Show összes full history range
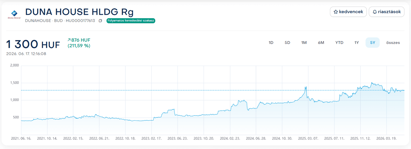This screenshot has width=411, height=149. pyautogui.click(x=393, y=43)
